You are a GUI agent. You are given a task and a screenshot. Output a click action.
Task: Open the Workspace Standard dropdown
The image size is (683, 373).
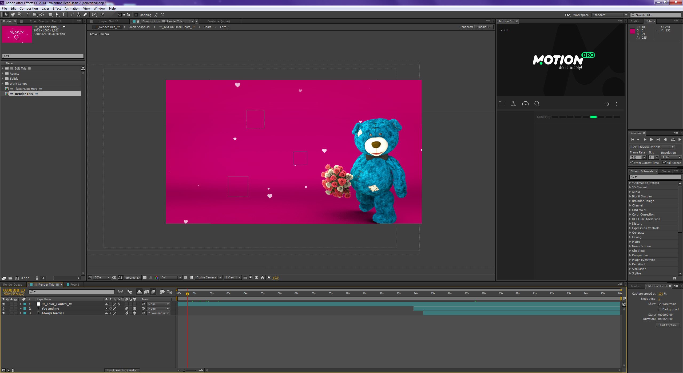point(609,15)
